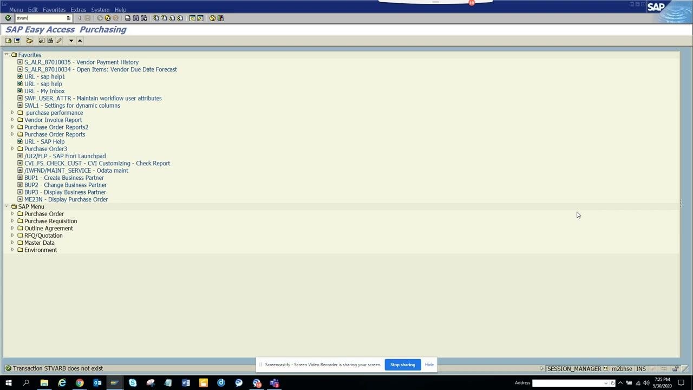Screen dimensions: 693x390
Task: Expand the Purchase Requisition folder
Action: [x=12, y=221]
